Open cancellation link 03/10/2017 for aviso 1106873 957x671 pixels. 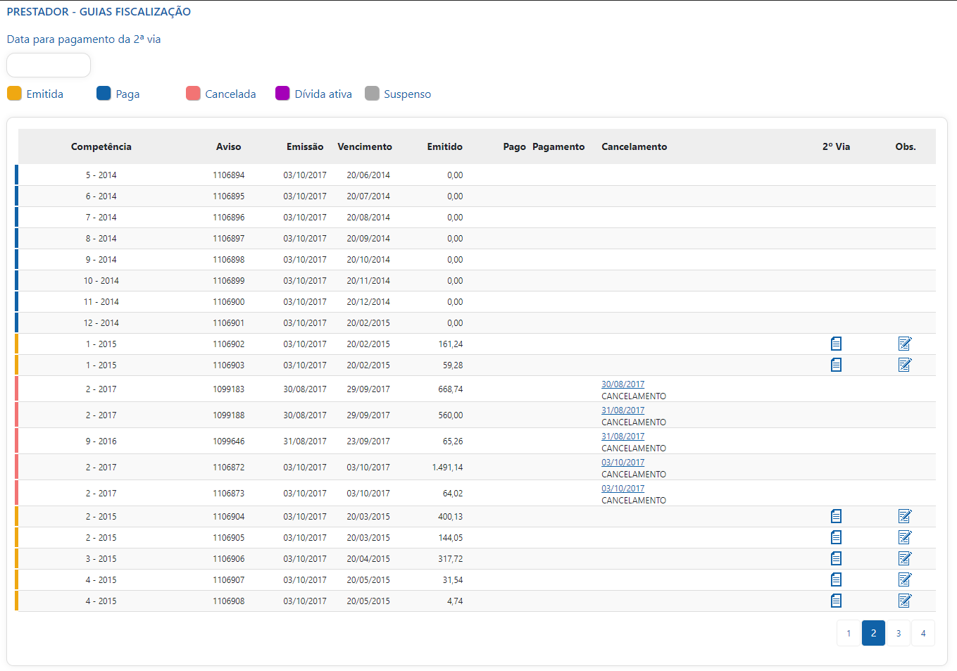[623, 489]
